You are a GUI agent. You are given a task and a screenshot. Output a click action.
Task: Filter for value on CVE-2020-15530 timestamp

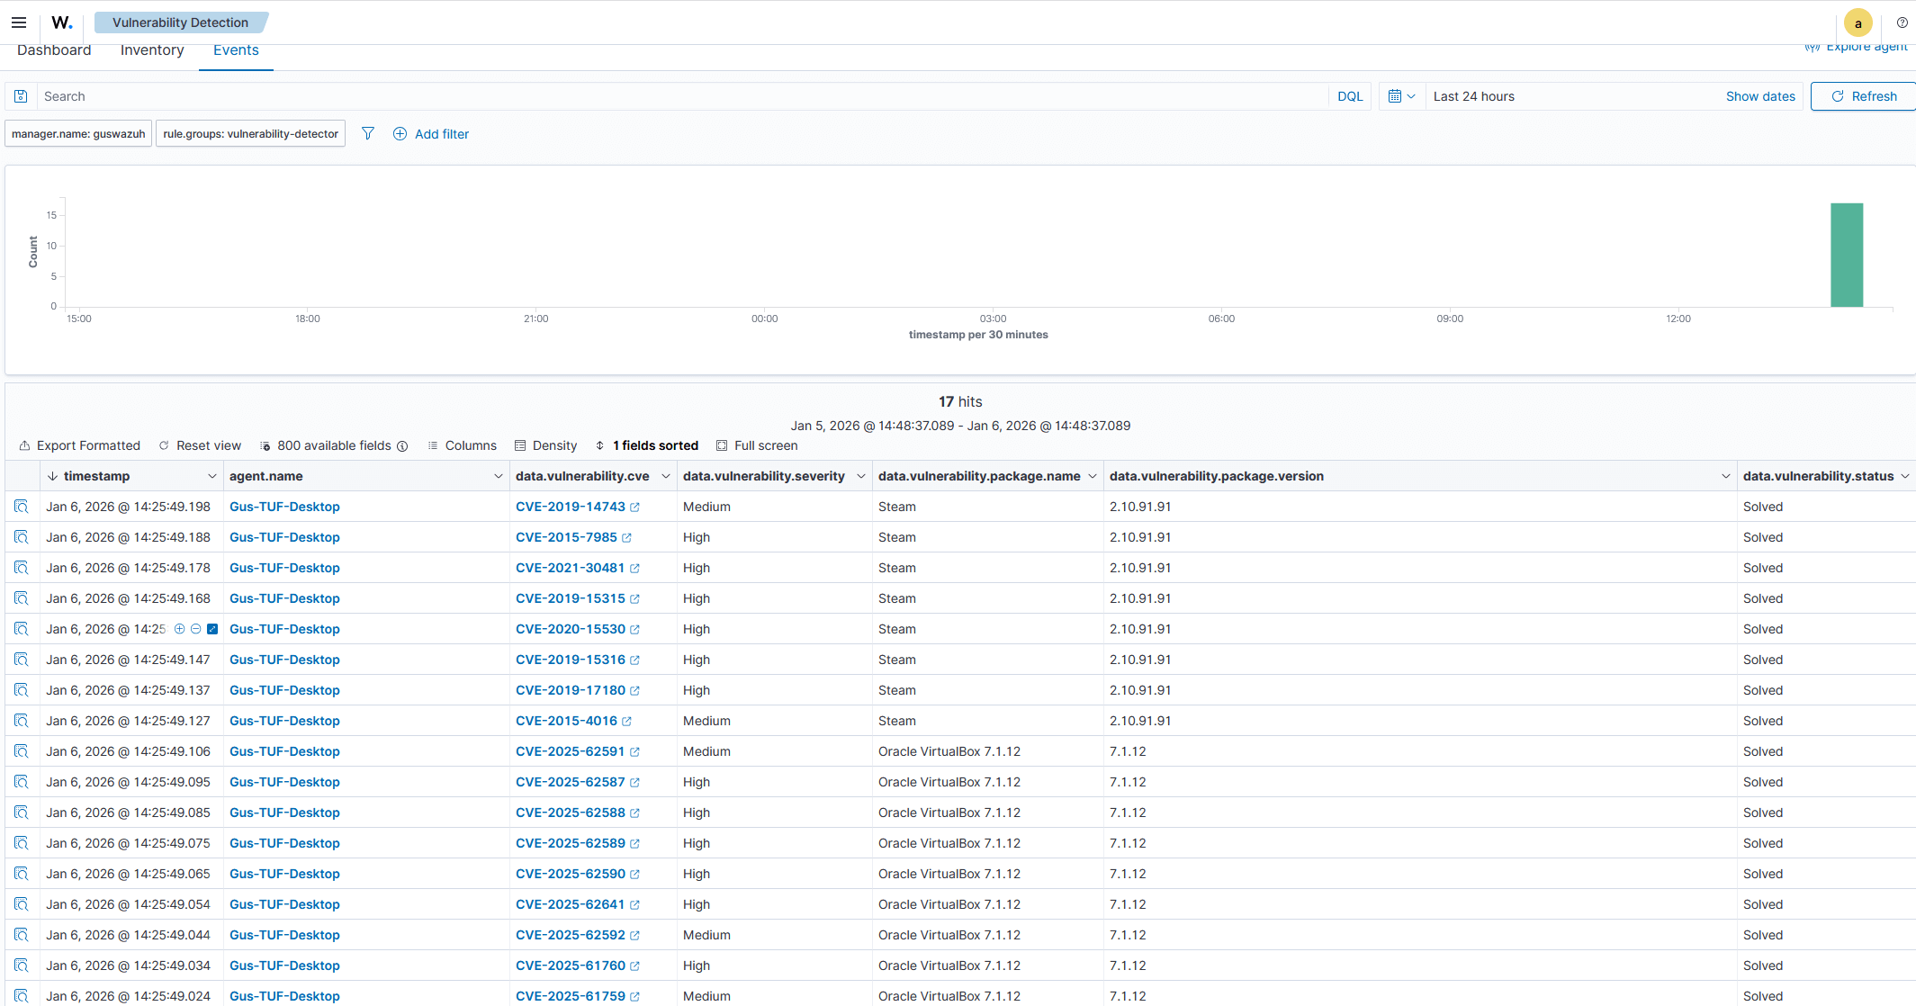click(179, 629)
